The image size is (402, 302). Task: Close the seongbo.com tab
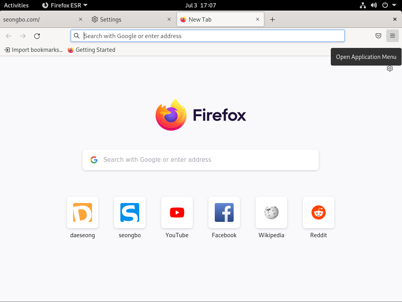[81, 19]
